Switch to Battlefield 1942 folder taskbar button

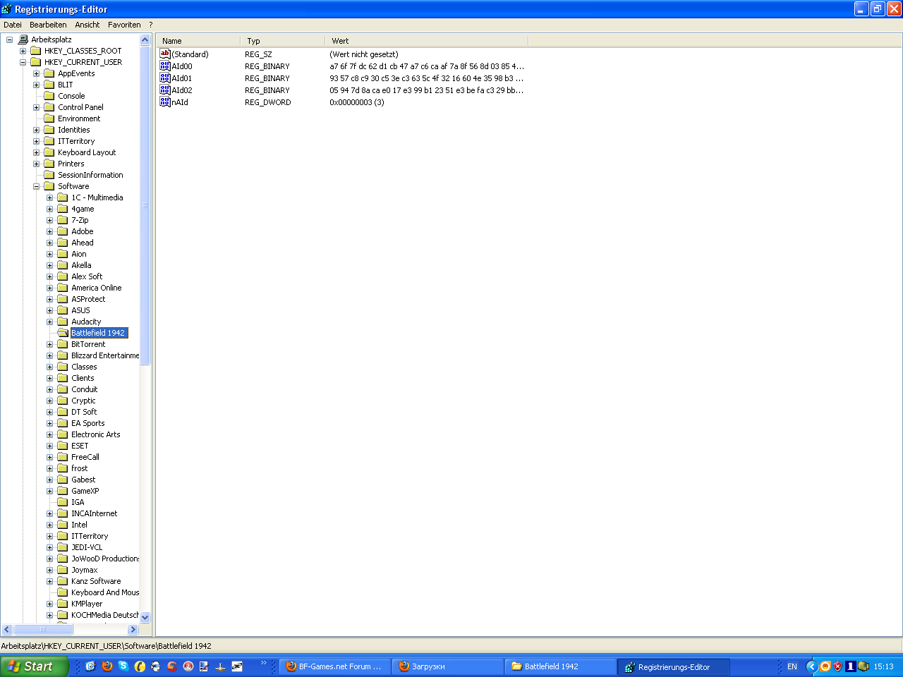tap(561, 666)
